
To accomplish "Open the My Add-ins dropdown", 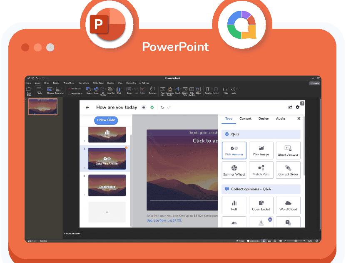I will [x=75, y=94].
